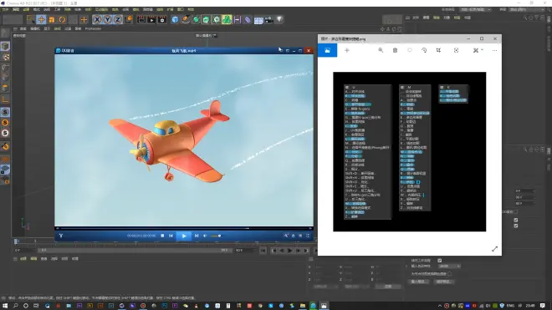Open Windows Start menu

[5, 306]
